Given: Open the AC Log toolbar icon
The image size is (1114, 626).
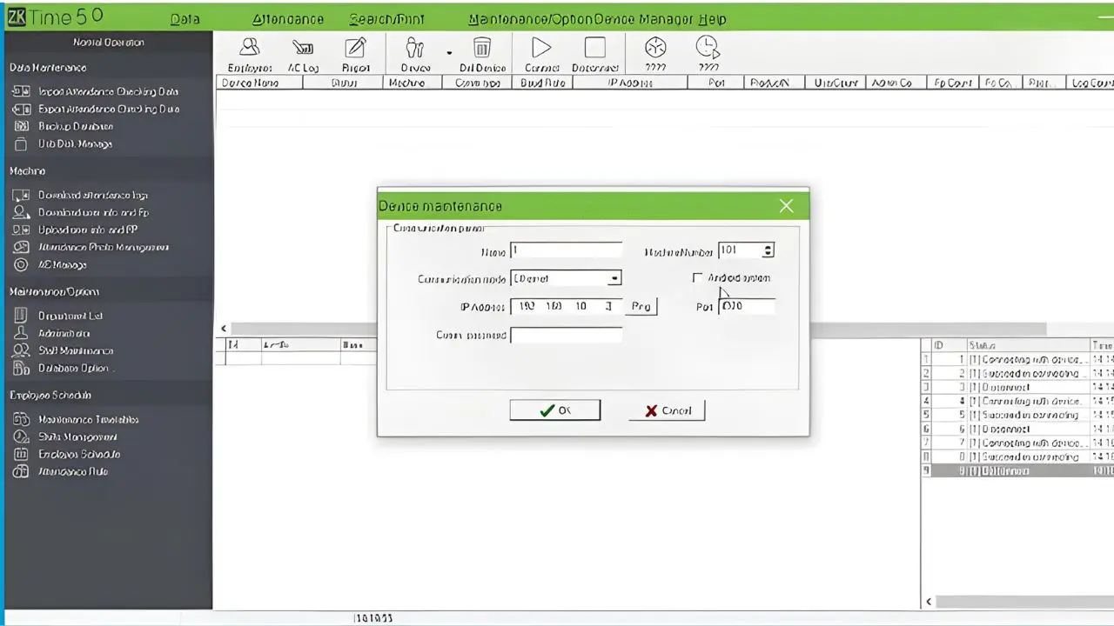Looking at the screenshot, I should (303, 48).
